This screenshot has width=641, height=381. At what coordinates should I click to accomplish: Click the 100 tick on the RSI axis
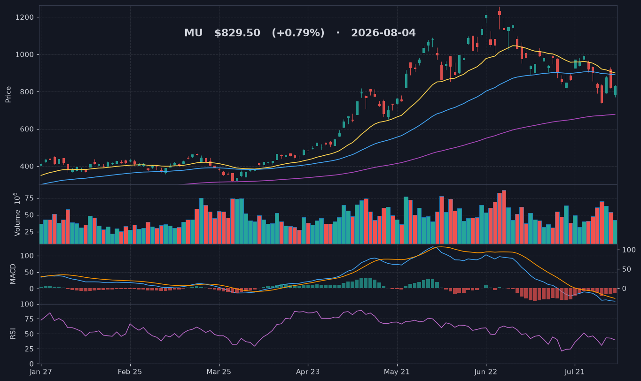(27, 305)
